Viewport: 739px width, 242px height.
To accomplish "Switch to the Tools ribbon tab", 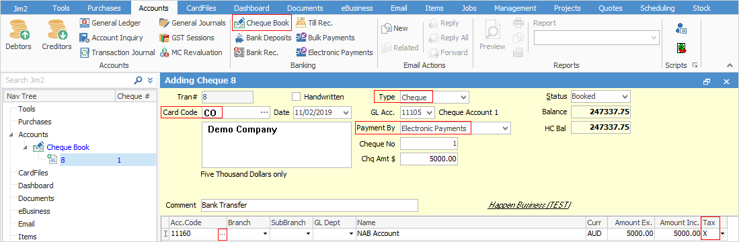I will point(61,8).
